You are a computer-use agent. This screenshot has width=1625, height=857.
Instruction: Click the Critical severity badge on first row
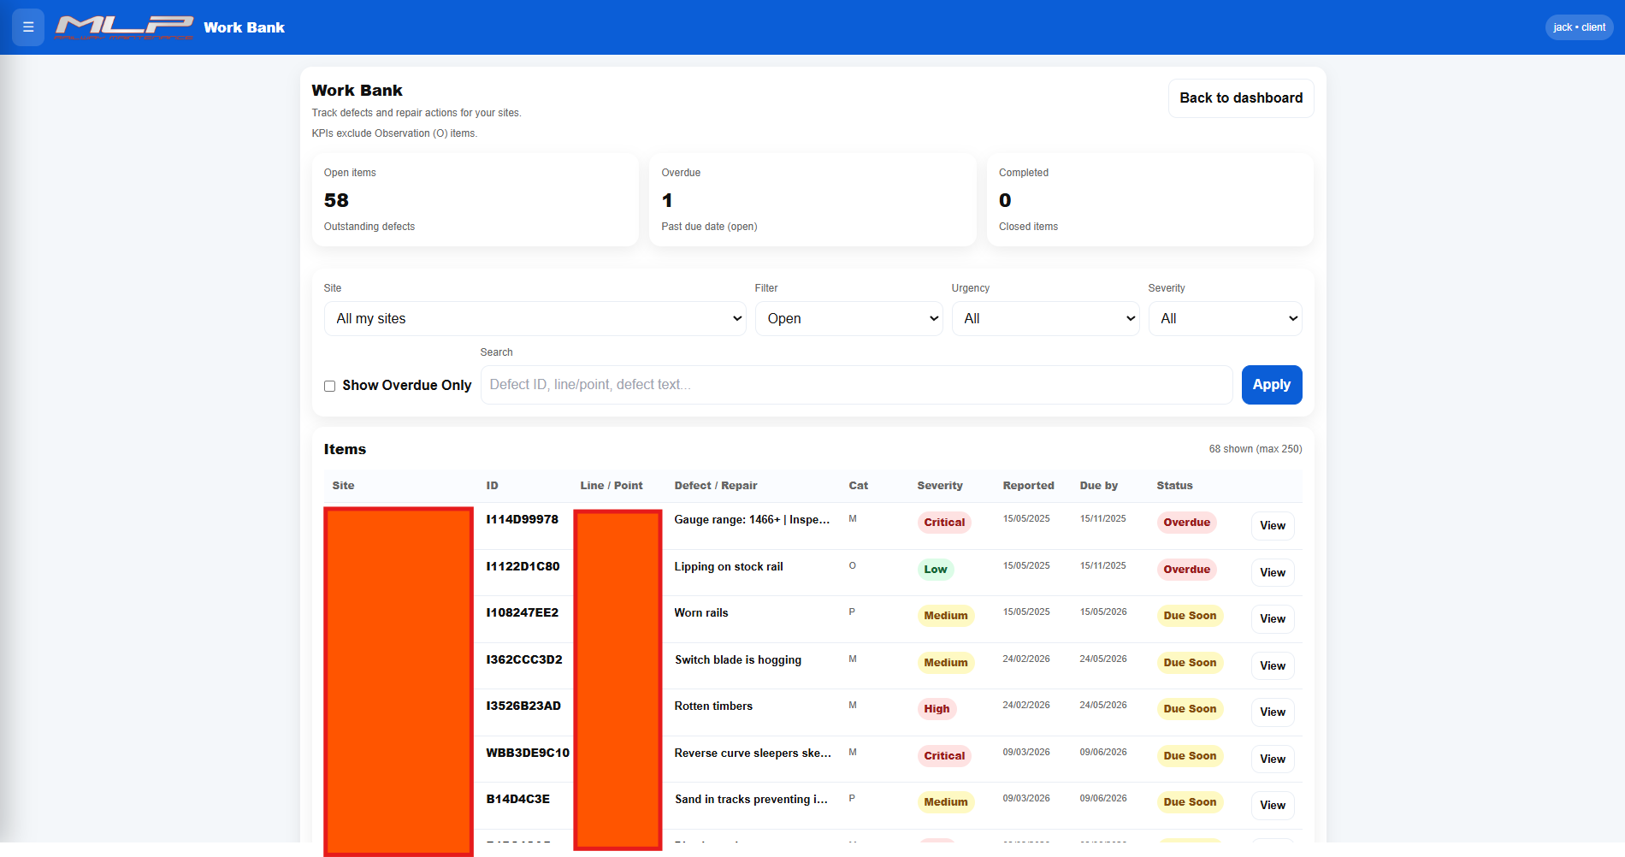(944, 522)
